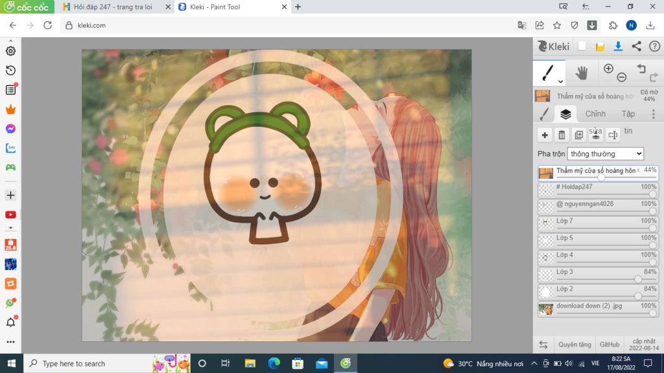Share the Kleki image
Image resolution: width=664 pixels, height=373 pixels.
tap(637, 47)
